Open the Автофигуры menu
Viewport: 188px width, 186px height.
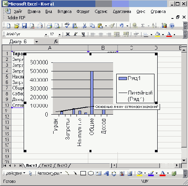(x=50, y=173)
